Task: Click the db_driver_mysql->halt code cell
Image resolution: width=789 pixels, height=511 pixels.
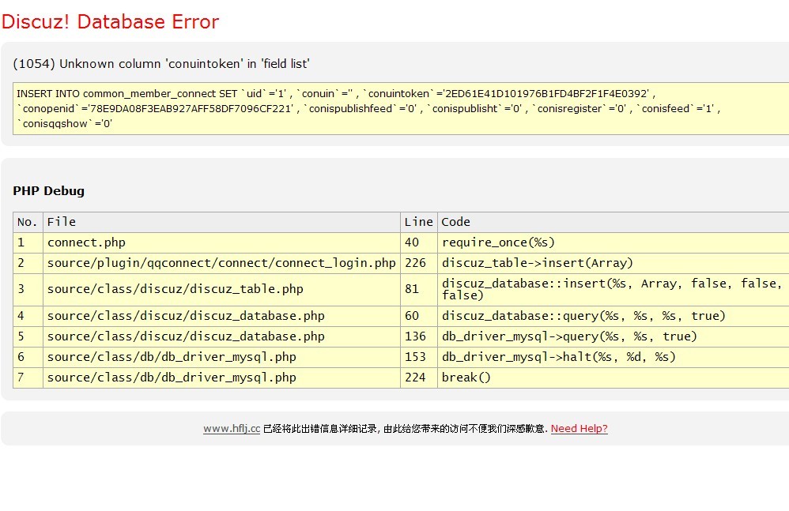Action: point(613,357)
